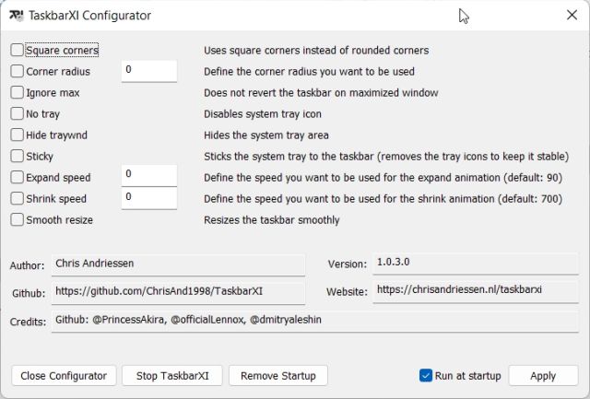Uncheck the Run at startup checkbox
The width and height of the screenshot is (590, 399).
[x=426, y=375]
